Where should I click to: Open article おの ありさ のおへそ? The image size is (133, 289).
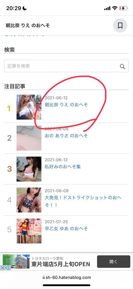[66, 136]
